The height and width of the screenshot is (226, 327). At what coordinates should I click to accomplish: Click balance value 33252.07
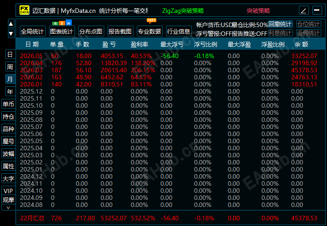pyautogui.click(x=304, y=56)
